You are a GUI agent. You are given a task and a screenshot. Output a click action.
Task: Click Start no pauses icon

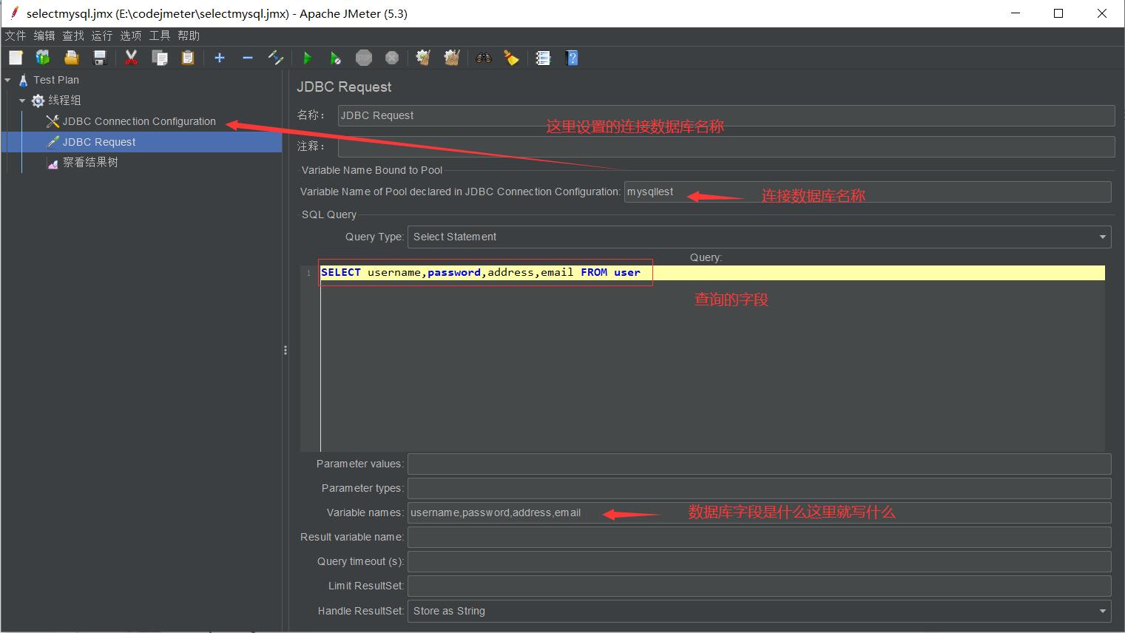336,58
